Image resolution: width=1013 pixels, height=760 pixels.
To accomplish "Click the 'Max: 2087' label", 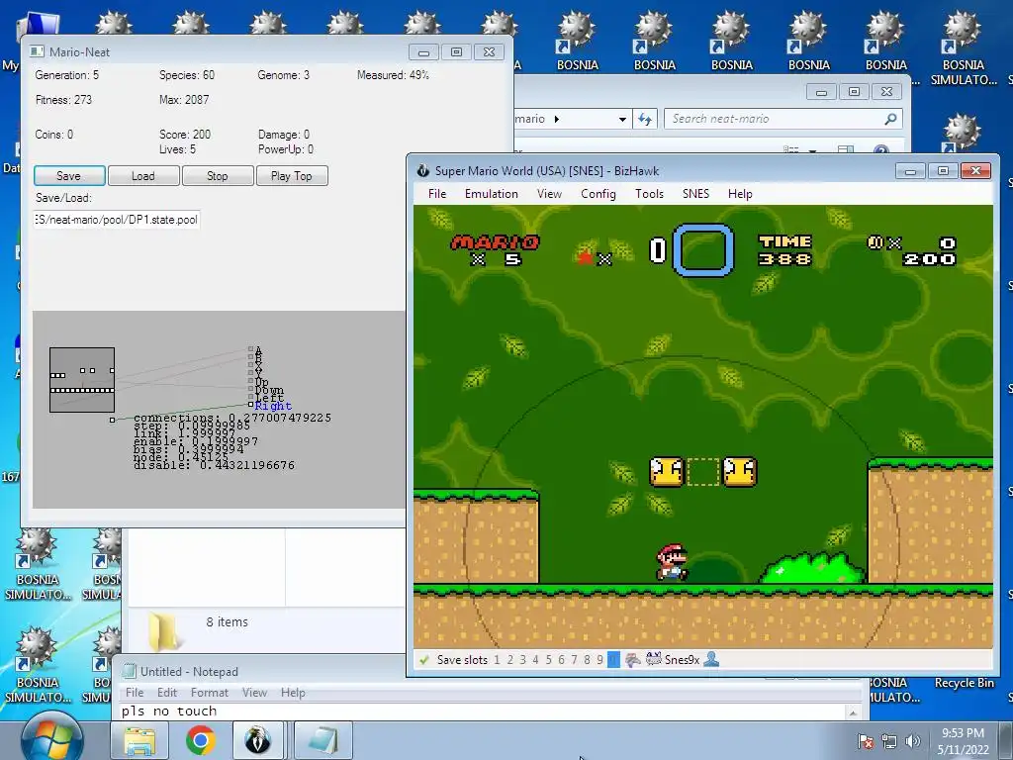I will (x=184, y=100).
